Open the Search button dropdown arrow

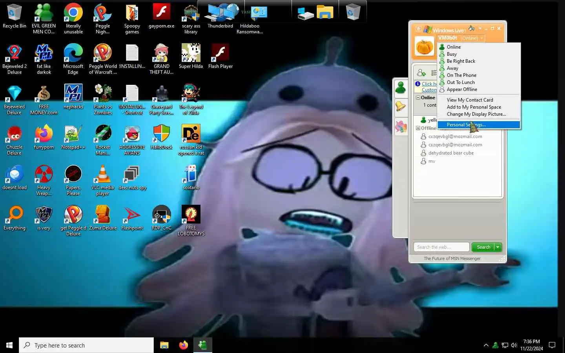tap(498, 247)
